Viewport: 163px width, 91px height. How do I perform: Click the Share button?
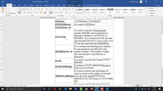tap(158, 5)
